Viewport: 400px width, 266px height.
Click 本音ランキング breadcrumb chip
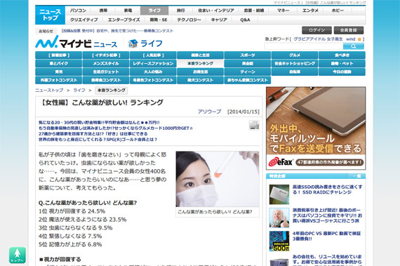(111, 91)
